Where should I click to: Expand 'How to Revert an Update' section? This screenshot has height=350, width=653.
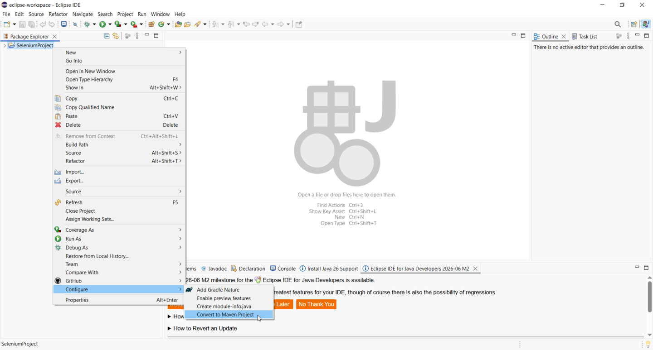point(170,328)
